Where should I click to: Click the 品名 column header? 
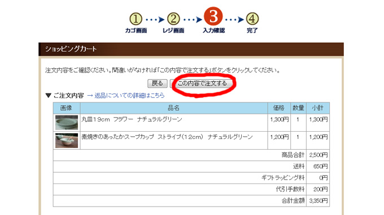(x=173, y=108)
